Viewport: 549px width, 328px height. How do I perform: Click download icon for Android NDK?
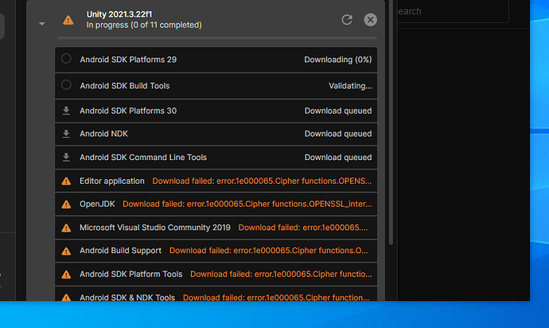pos(66,134)
